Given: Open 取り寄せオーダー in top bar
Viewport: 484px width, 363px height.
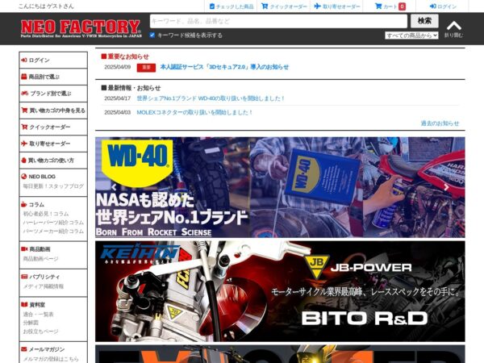Looking at the screenshot, I should click(x=337, y=6).
